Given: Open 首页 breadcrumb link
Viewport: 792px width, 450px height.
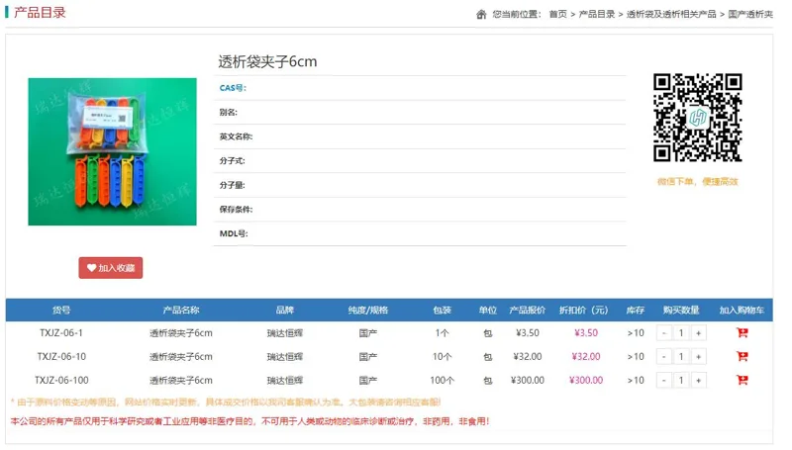Looking at the screenshot, I should point(557,14).
